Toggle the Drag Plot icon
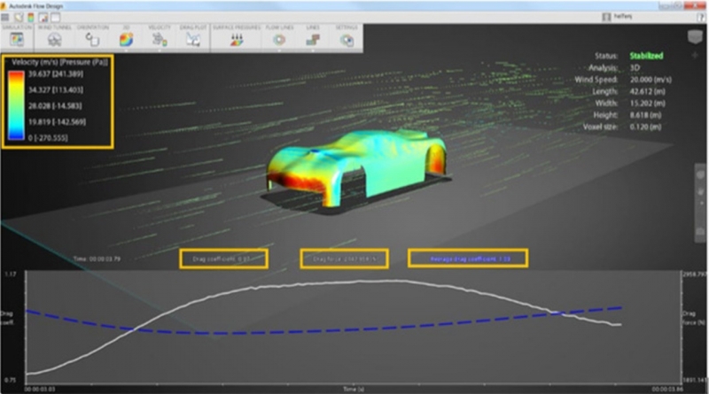Screen dimensions: 709x394 pos(193,39)
